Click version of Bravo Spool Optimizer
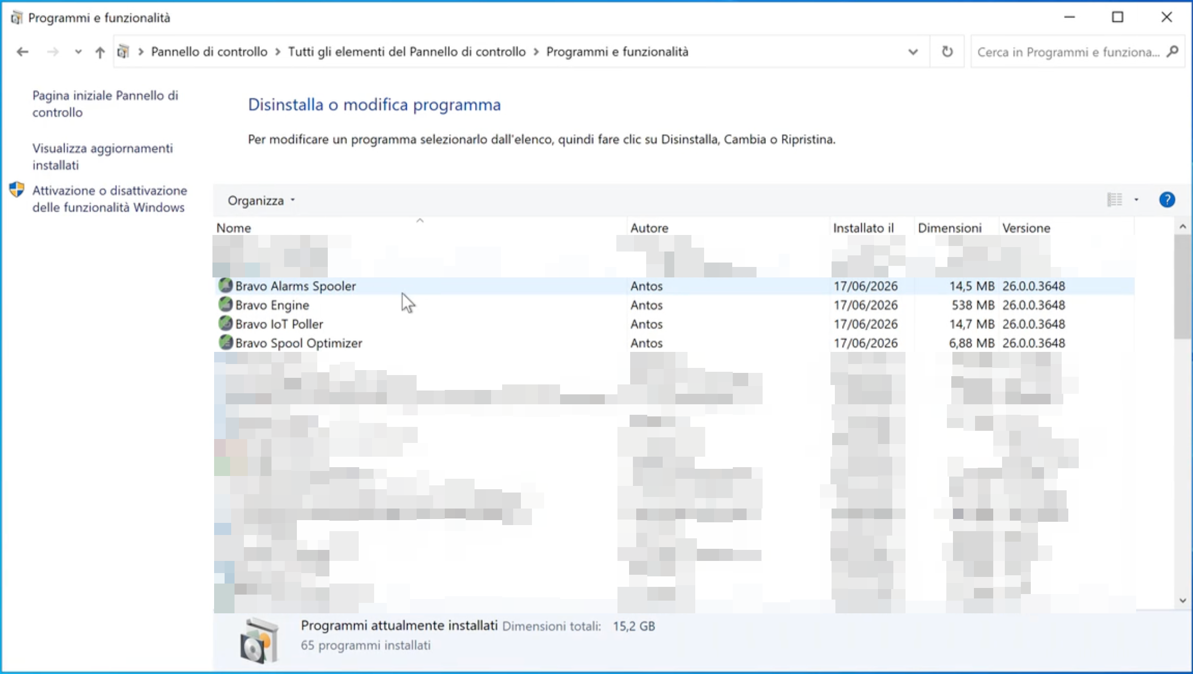The height and width of the screenshot is (674, 1193). 1034,343
